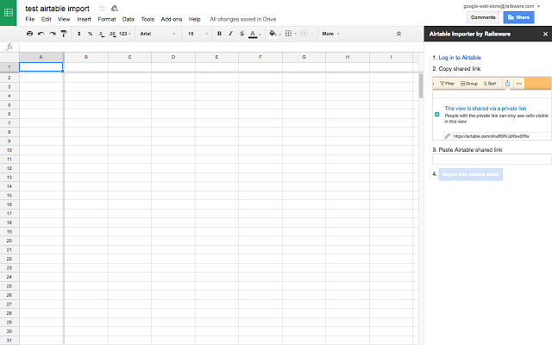
Task: Open the merge cells dropdown arrow
Action: 311,34
